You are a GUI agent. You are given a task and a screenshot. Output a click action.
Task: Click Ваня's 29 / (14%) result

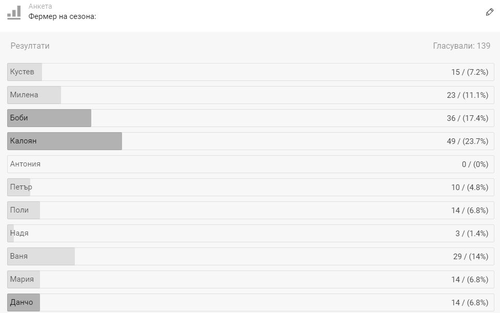point(471,257)
